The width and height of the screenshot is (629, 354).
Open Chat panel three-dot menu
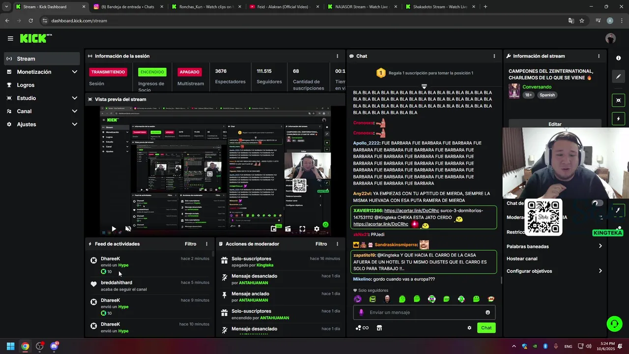pos(494,56)
